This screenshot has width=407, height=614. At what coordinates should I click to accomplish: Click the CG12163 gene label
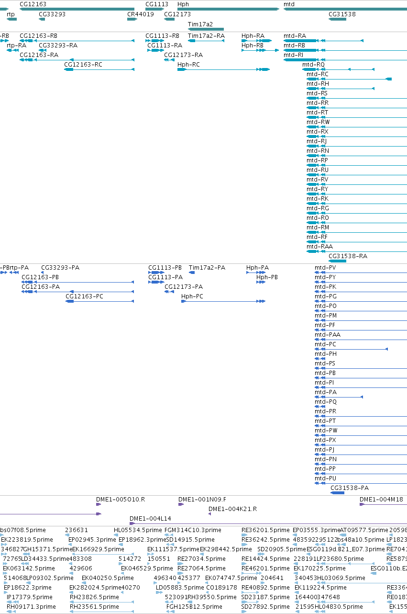(x=33, y=4)
